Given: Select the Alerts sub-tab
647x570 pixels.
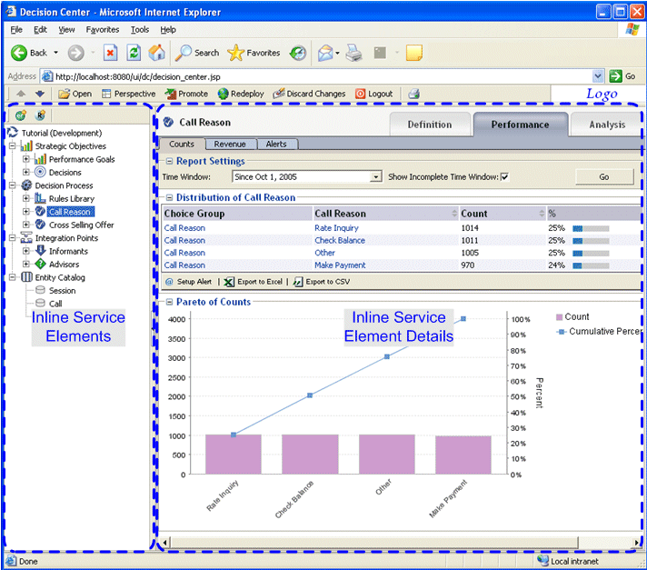Looking at the screenshot, I should [276, 144].
